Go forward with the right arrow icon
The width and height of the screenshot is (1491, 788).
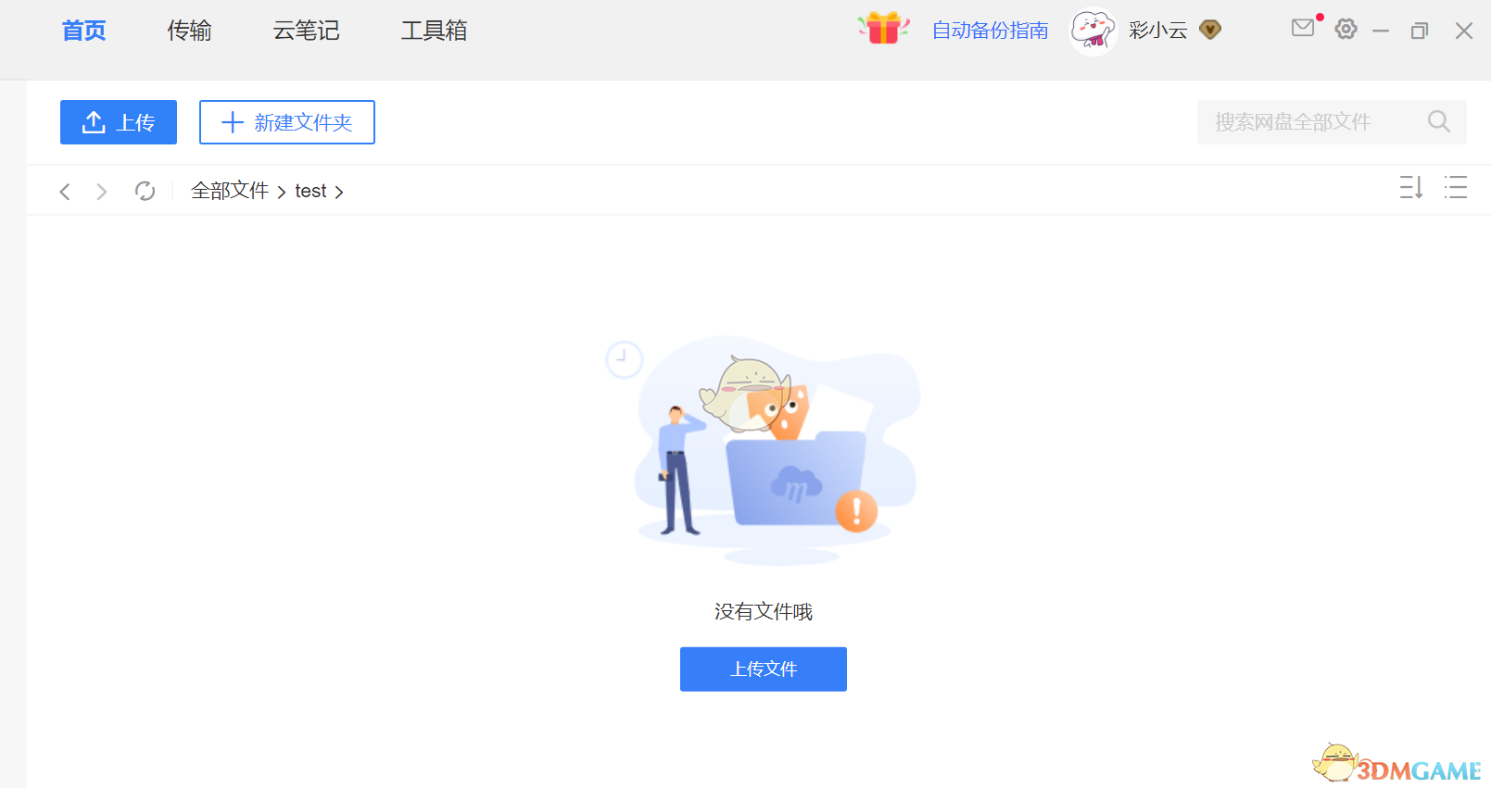[102, 191]
